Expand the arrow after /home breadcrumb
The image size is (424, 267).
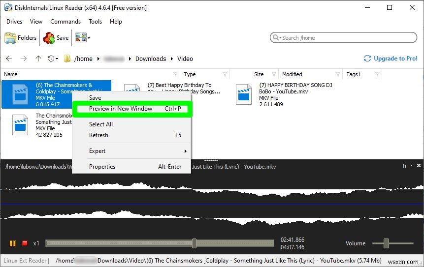point(98,59)
